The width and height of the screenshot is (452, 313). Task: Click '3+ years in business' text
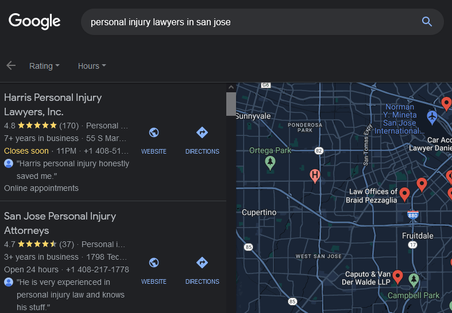pos(41,257)
